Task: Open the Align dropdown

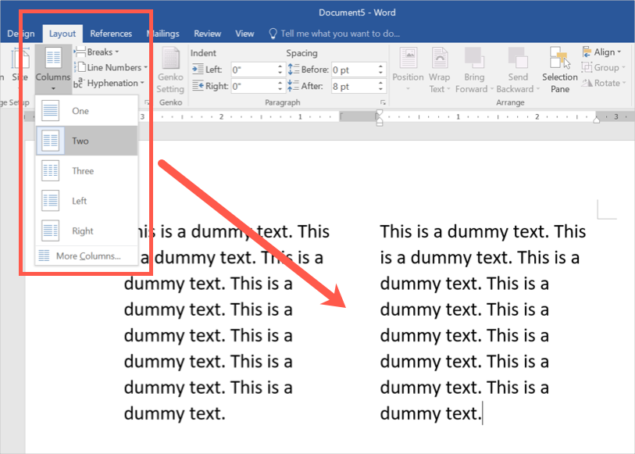Action: [604, 52]
